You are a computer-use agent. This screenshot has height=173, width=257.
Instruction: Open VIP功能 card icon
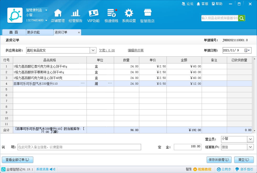click(93, 13)
